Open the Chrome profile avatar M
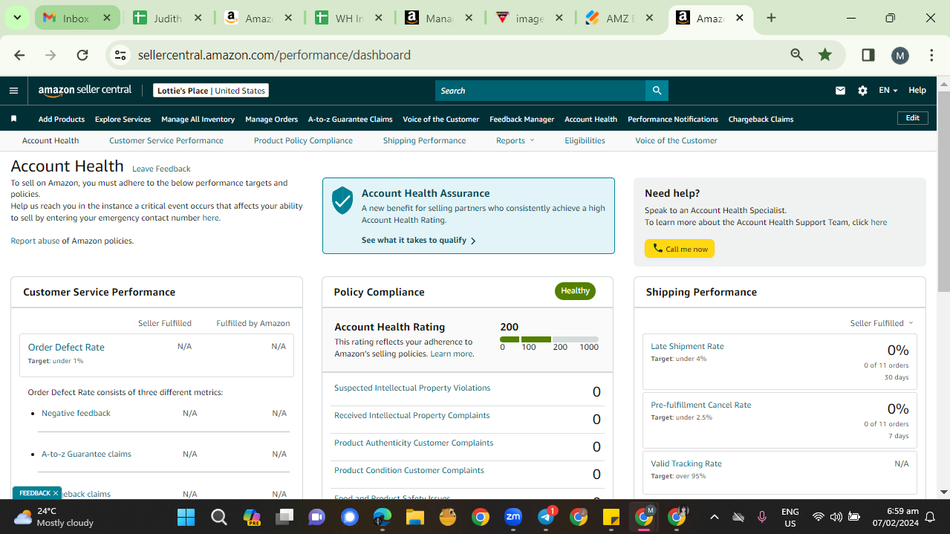Image resolution: width=950 pixels, height=534 pixels. tap(899, 55)
